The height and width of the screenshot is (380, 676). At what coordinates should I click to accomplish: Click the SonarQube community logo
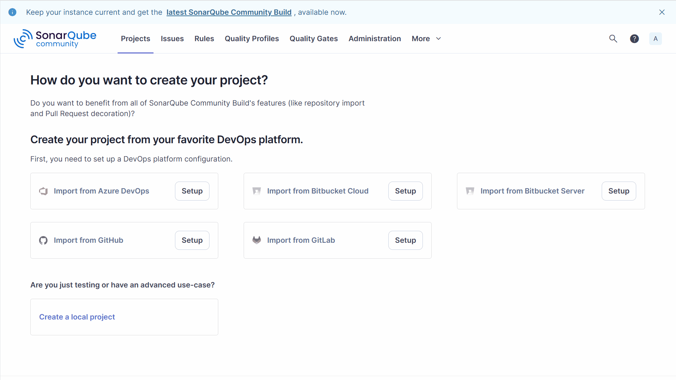pos(55,39)
